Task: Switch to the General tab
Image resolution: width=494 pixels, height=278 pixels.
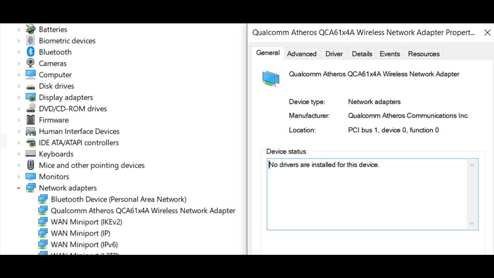Action: click(x=268, y=53)
